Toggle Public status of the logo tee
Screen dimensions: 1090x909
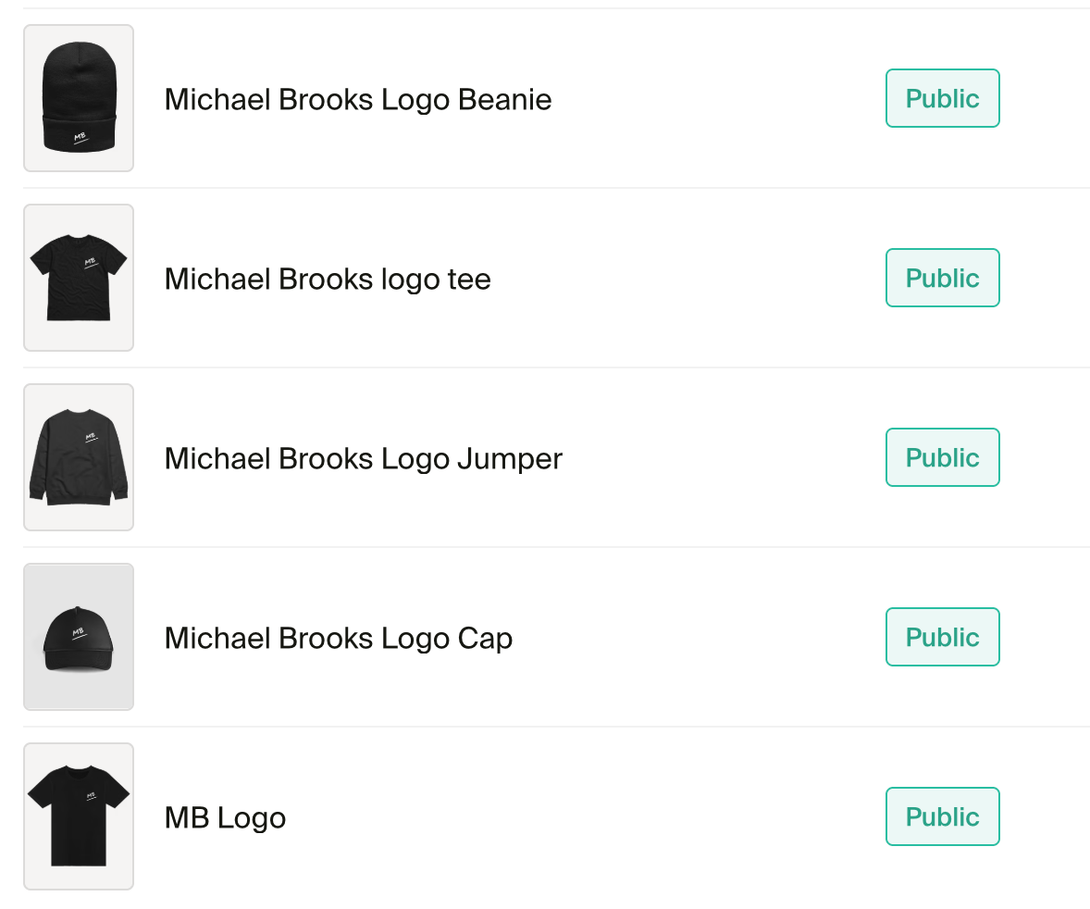click(x=942, y=278)
